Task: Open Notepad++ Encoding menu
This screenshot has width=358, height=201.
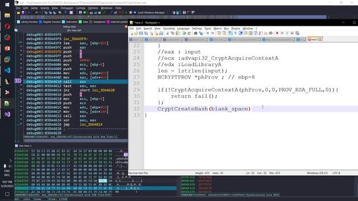Action: pos(169,28)
